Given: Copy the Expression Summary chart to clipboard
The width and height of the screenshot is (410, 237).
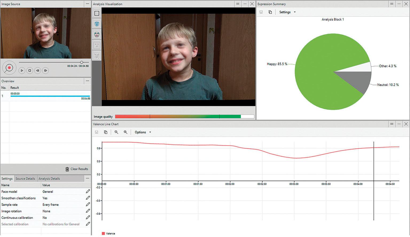Looking at the screenshot, I should (270, 12).
